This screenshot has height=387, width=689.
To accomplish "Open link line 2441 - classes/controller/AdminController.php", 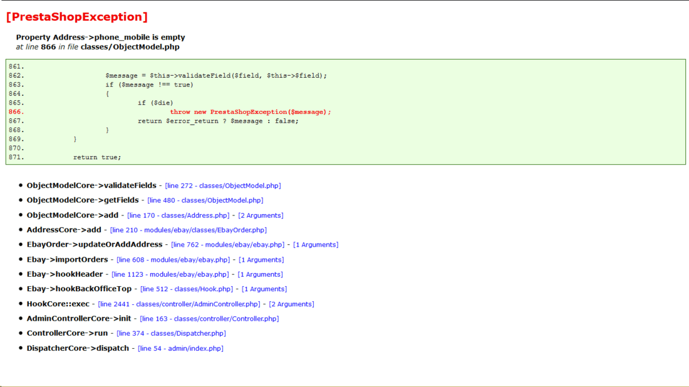I will (179, 304).
